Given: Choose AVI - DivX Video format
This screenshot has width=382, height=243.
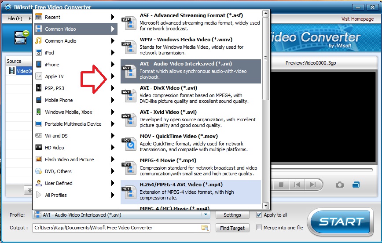Looking at the screenshot, I should 191,95.
